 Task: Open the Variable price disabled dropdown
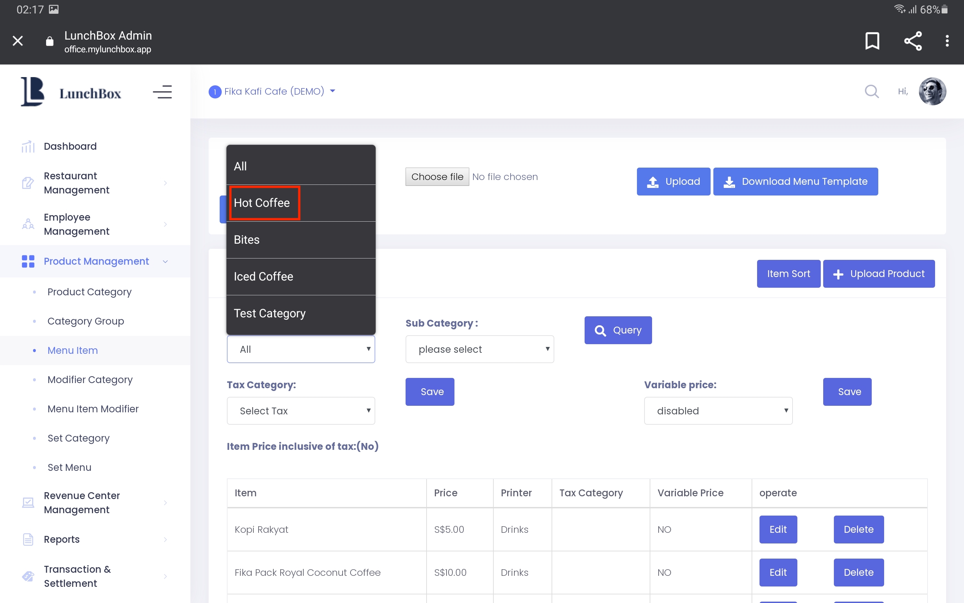(718, 410)
